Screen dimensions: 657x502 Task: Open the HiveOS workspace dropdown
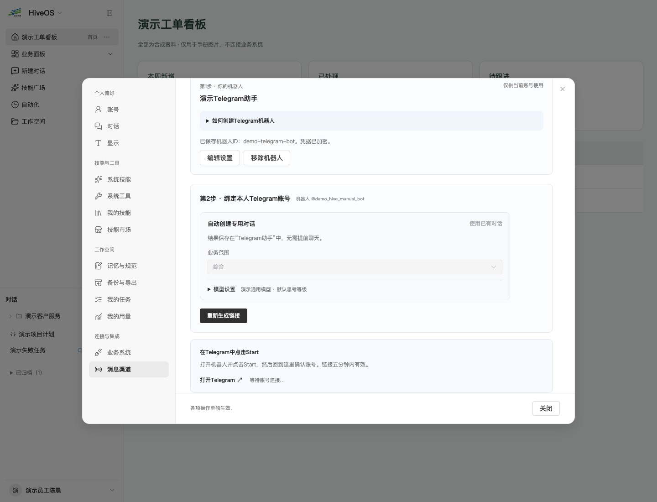(x=45, y=13)
